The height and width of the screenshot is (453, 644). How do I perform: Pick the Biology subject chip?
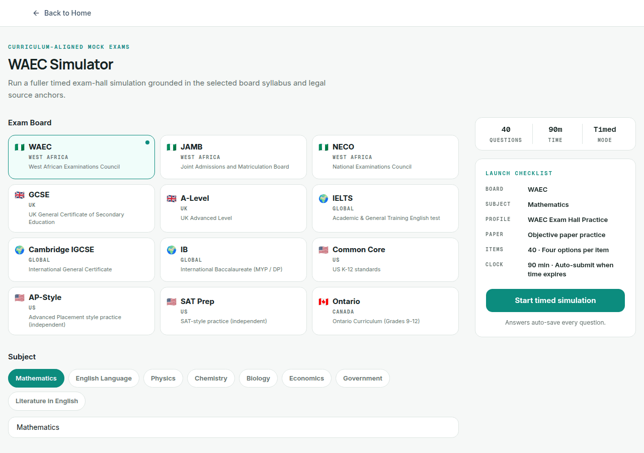(258, 379)
